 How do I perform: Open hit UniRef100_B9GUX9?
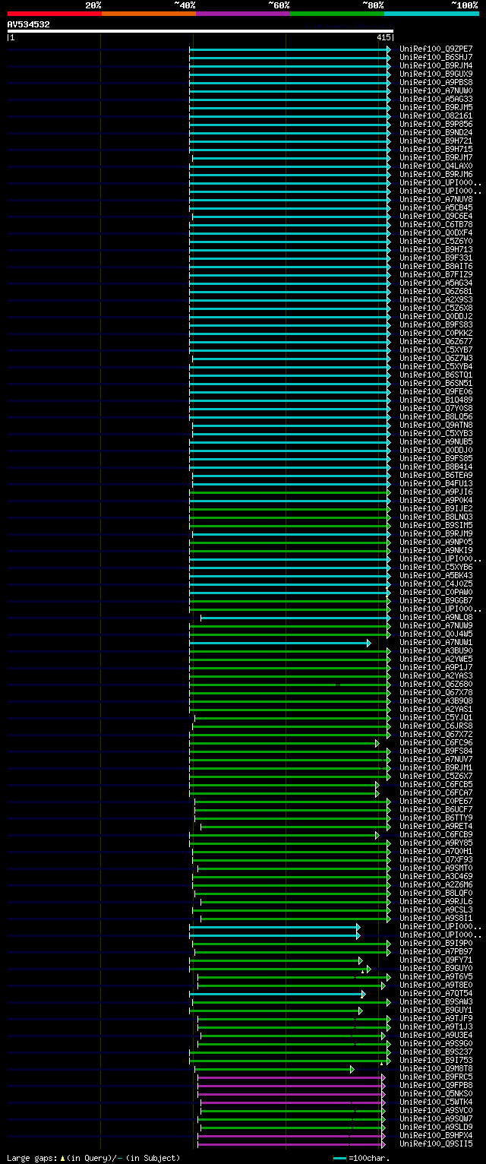(x=436, y=74)
